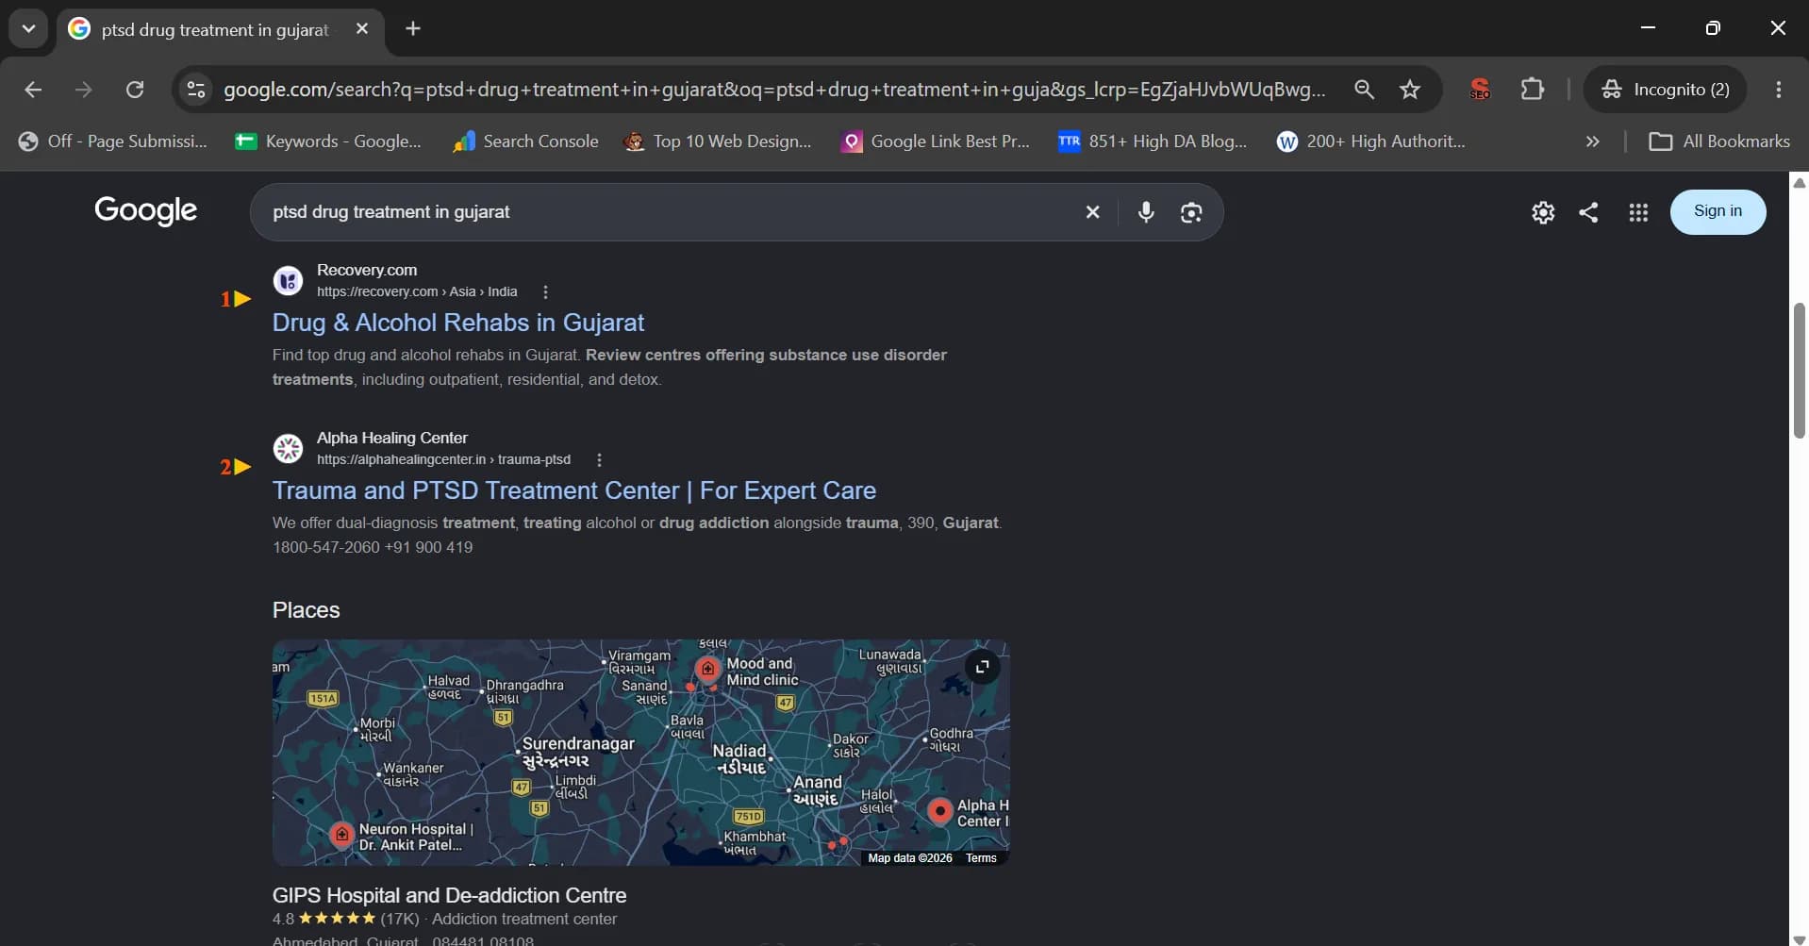This screenshot has width=1809, height=946.
Task: Open 200+ High Authorit... bookmark
Action: [x=1370, y=141]
